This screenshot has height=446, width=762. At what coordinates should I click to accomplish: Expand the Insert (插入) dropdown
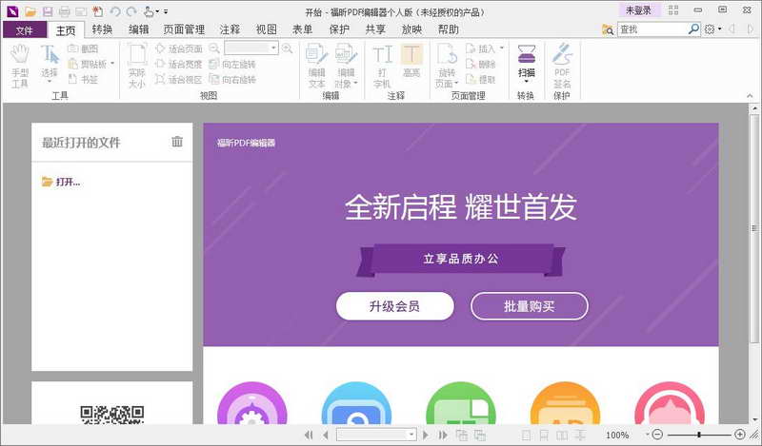(x=502, y=48)
